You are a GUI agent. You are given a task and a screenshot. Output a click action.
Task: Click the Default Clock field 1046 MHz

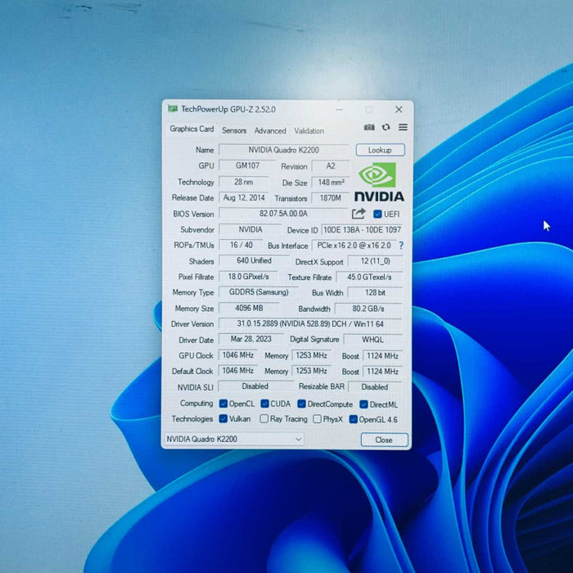(238, 371)
